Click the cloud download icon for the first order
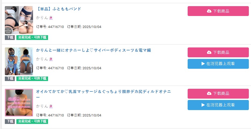The width and height of the screenshot is (251, 129). (x=209, y=11)
